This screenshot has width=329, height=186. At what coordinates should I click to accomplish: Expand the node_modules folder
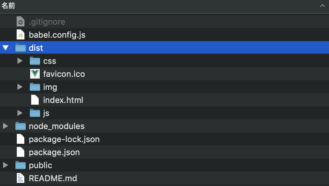(x=5, y=126)
